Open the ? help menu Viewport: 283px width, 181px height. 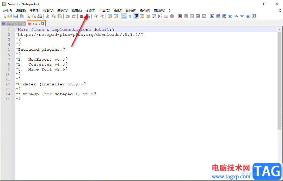pos(170,11)
